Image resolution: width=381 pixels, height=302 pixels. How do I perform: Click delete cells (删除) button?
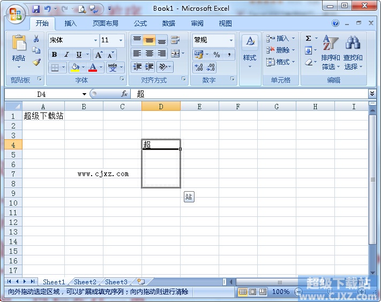pyautogui.click(x=281, y=50)
